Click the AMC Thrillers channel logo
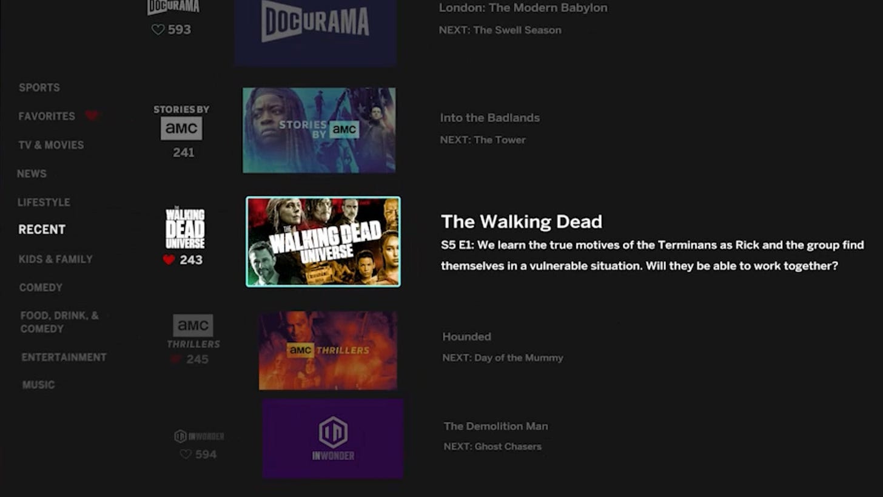The image size is (883, 497). [x=193, y=331]
